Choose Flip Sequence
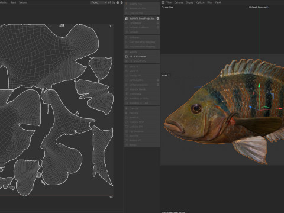This screenshot has height=213, width=284. (x=142, y=131)
